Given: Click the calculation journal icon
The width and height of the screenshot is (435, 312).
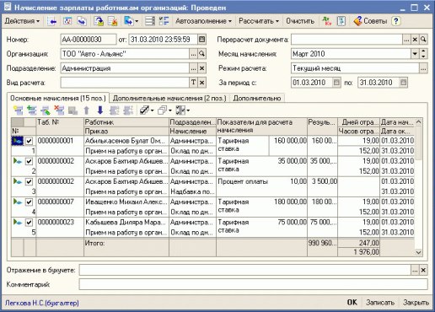Looking at the screenshot, I should [341, 21].
